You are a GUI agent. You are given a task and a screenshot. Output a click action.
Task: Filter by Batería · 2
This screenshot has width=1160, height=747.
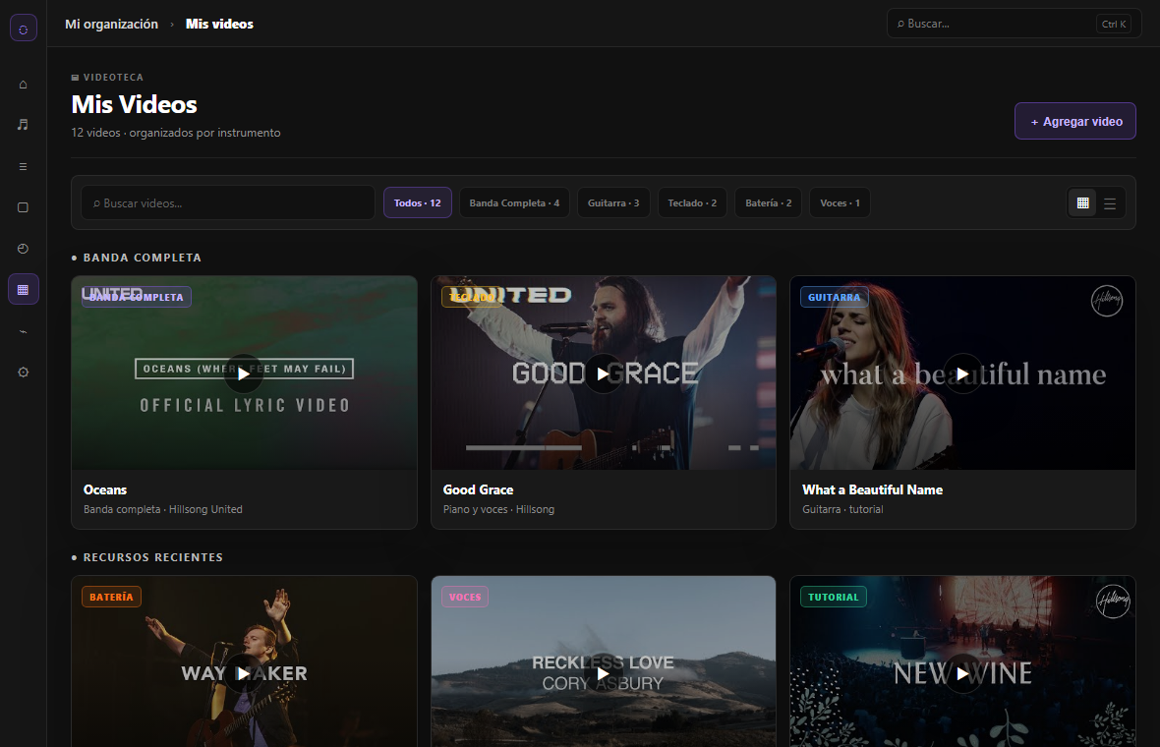click(768, 202)
